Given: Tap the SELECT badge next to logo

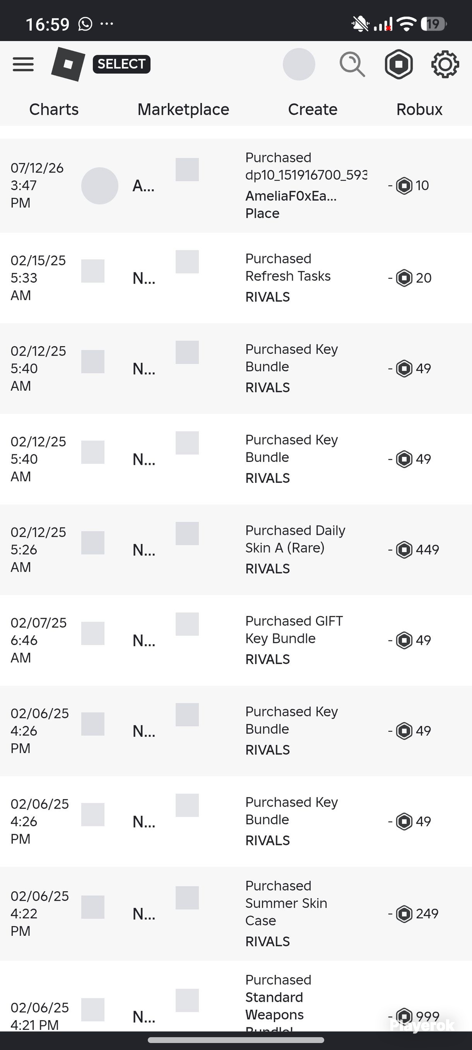Looking at the screenshot, I should pos(121,64).
